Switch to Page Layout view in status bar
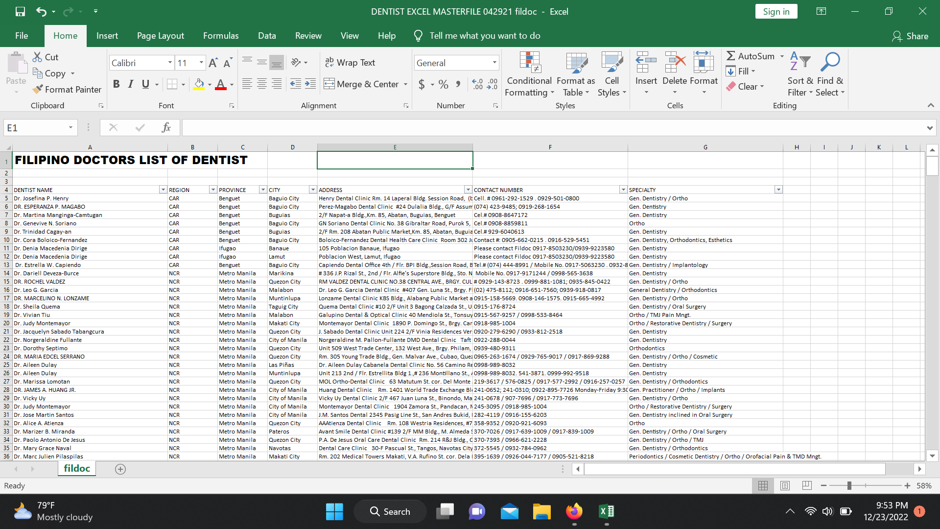 click(785, 486)
